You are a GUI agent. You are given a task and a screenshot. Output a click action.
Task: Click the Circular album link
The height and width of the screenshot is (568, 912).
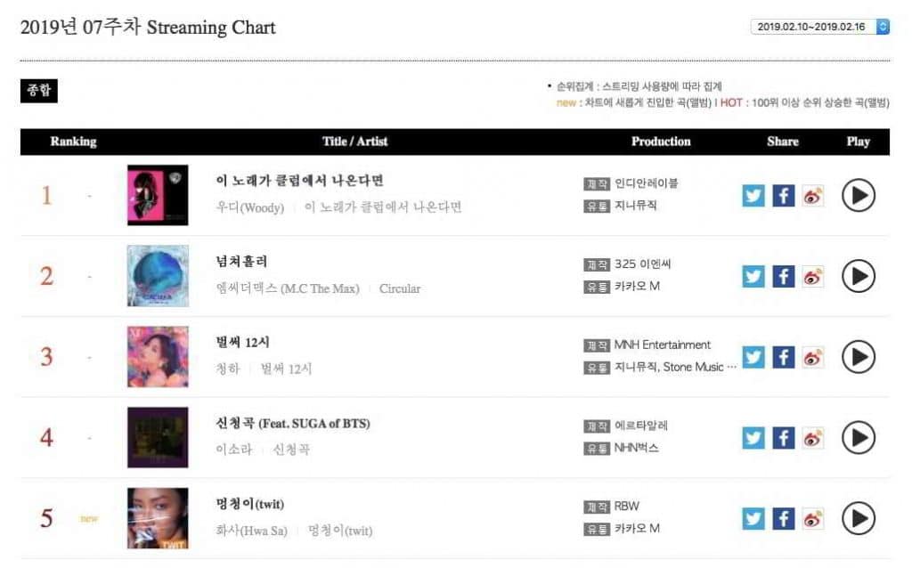[400, 288]
